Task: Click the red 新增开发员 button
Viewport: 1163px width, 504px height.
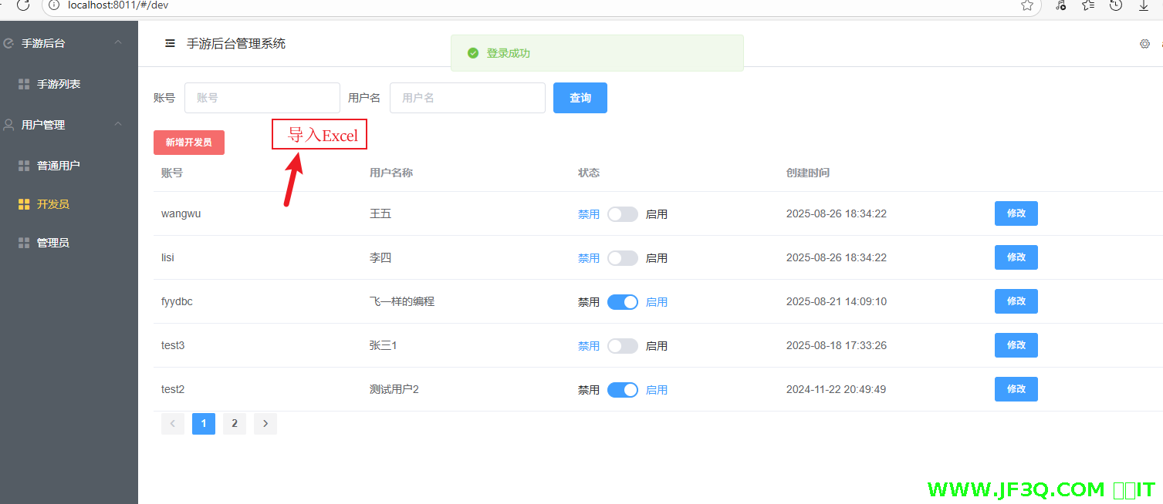Action: click(189, 143)
